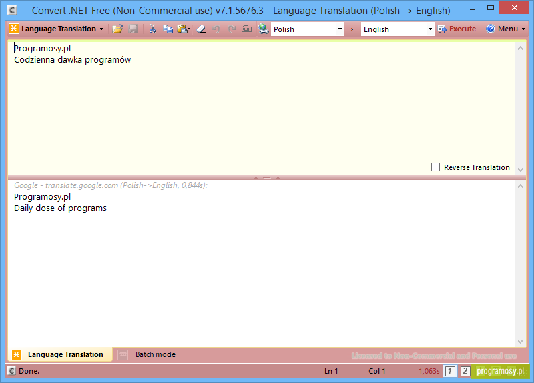Copy text with the Copy icon
The image size is (534, 383).
(x=168, y=29)
